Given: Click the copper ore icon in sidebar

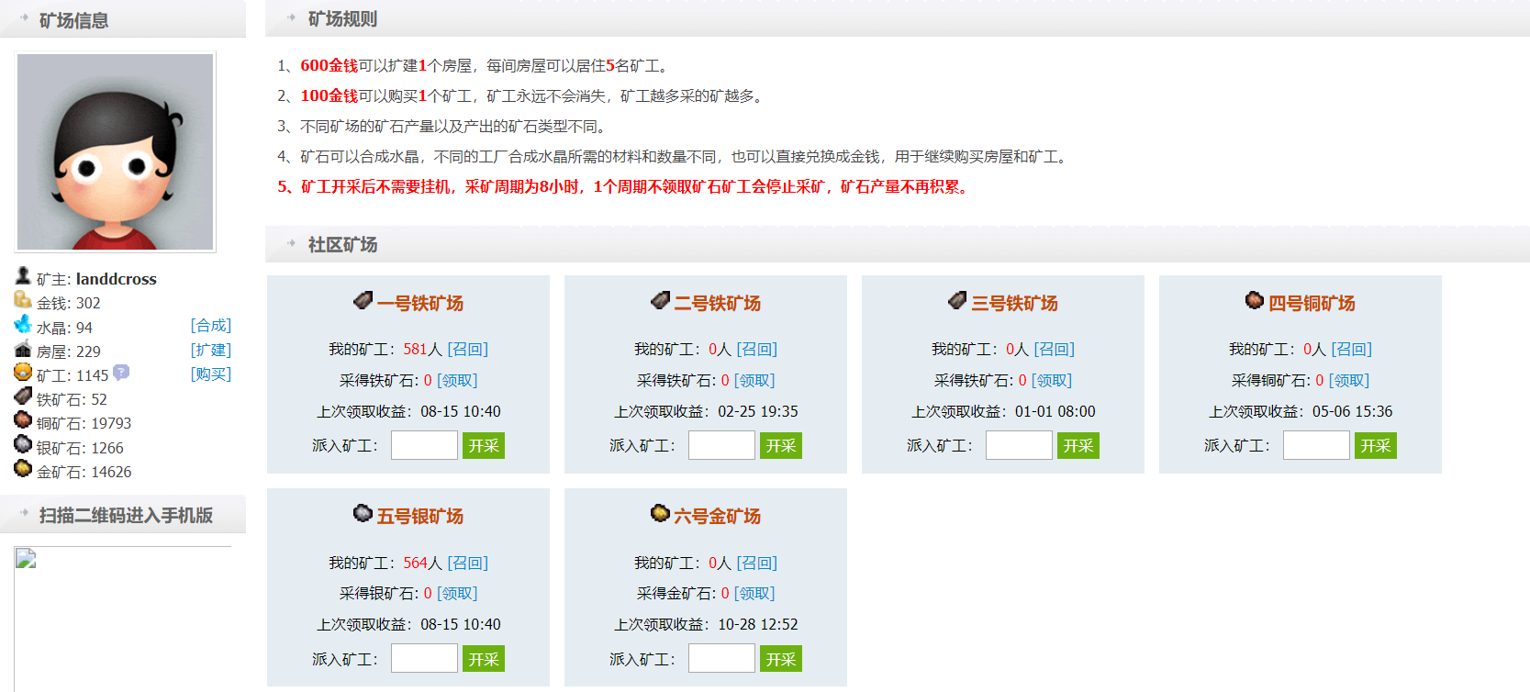Looking at the screenshot, I should coord(23,419).
